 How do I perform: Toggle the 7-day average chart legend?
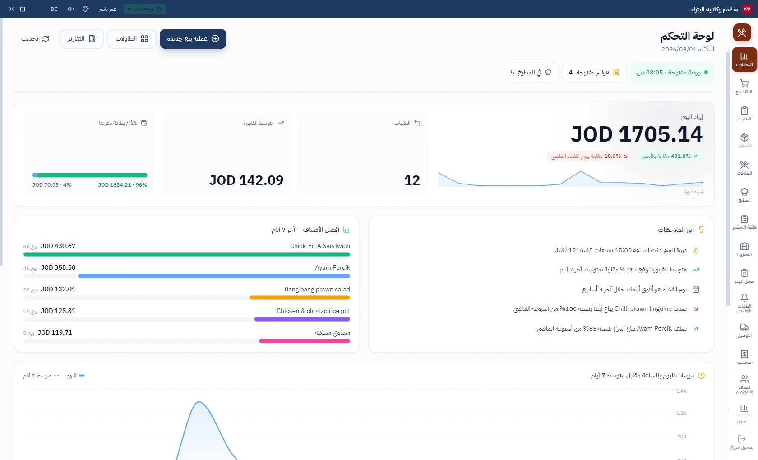tap(42, 376)
